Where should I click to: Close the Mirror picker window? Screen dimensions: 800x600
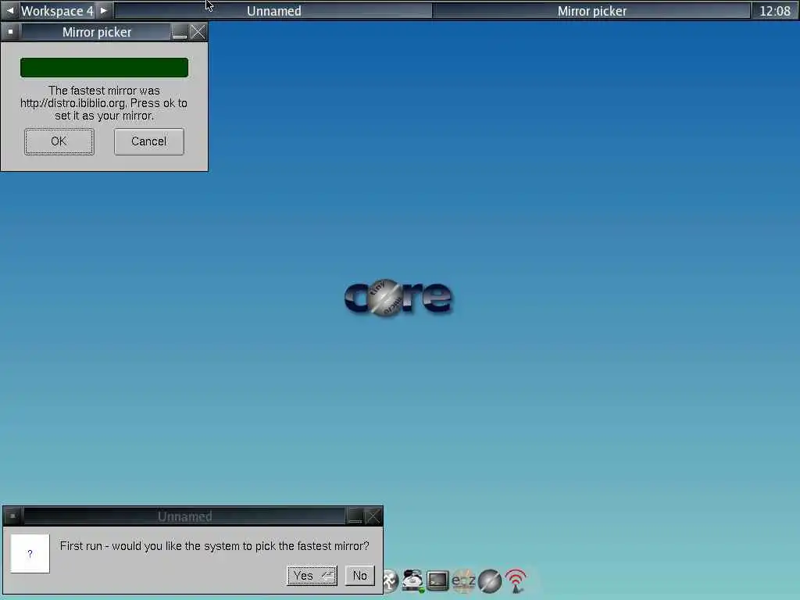point(198,32)
